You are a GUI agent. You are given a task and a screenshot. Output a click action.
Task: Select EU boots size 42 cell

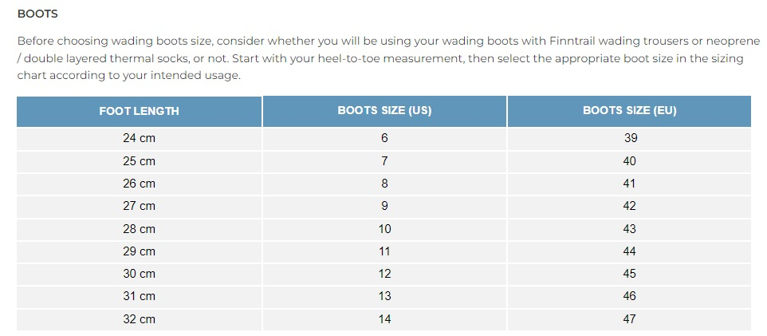coord(630,206)
